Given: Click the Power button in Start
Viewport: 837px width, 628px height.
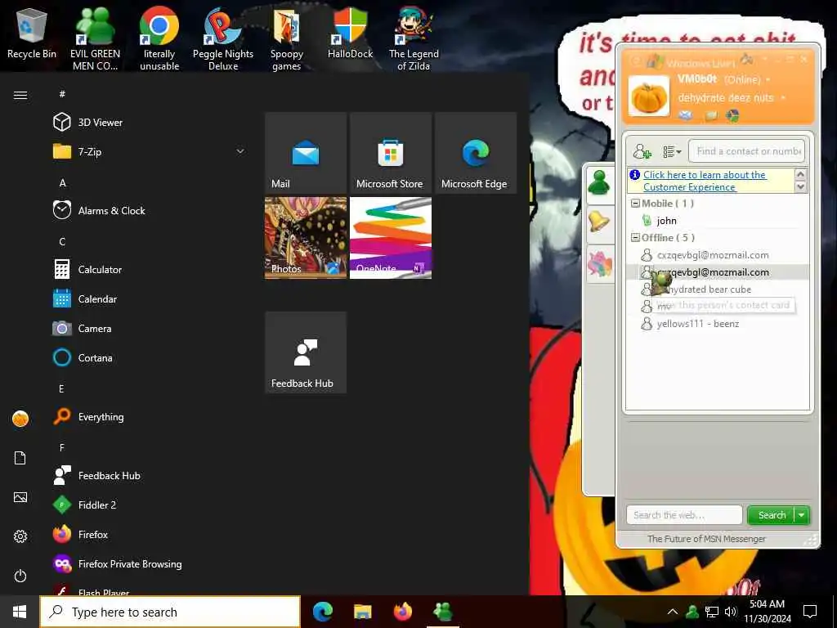Looking at the screenshot, I should pos(20,576).
